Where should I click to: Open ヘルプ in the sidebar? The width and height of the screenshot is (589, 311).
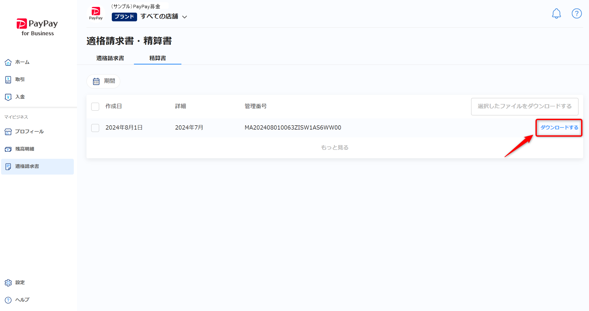coord(17,300)
